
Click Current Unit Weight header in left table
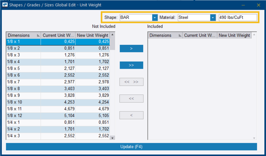(58, 35)
